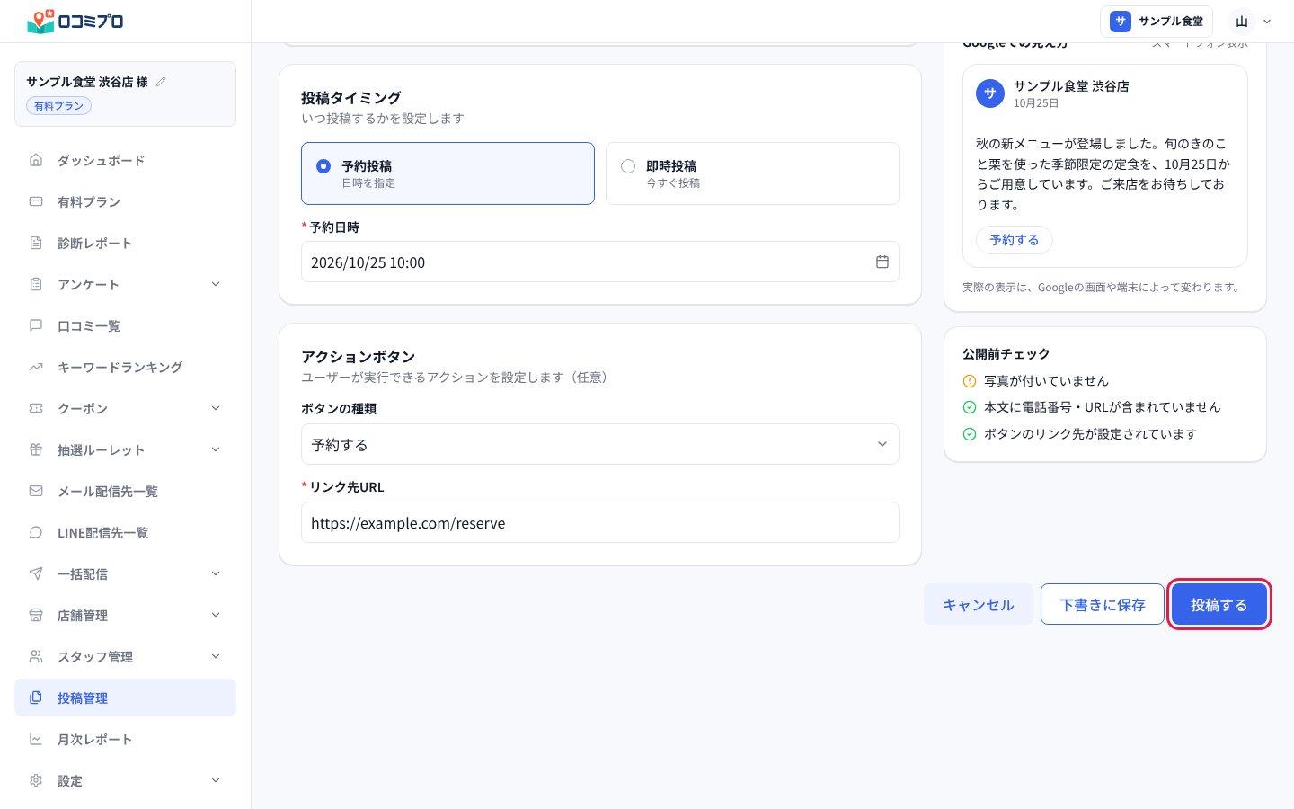Navigate to 口コミ一覧
The height and width of the screenshot is (809, 1294).
[126, 325]
